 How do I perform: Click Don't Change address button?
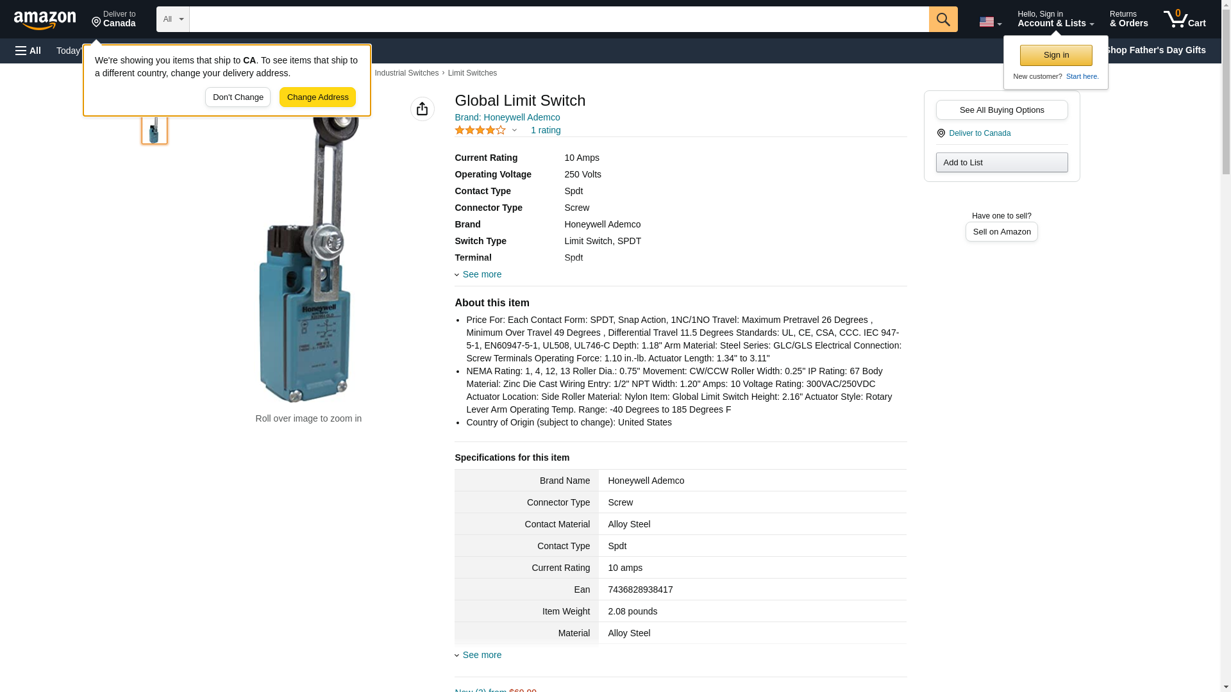click(237, 97)
